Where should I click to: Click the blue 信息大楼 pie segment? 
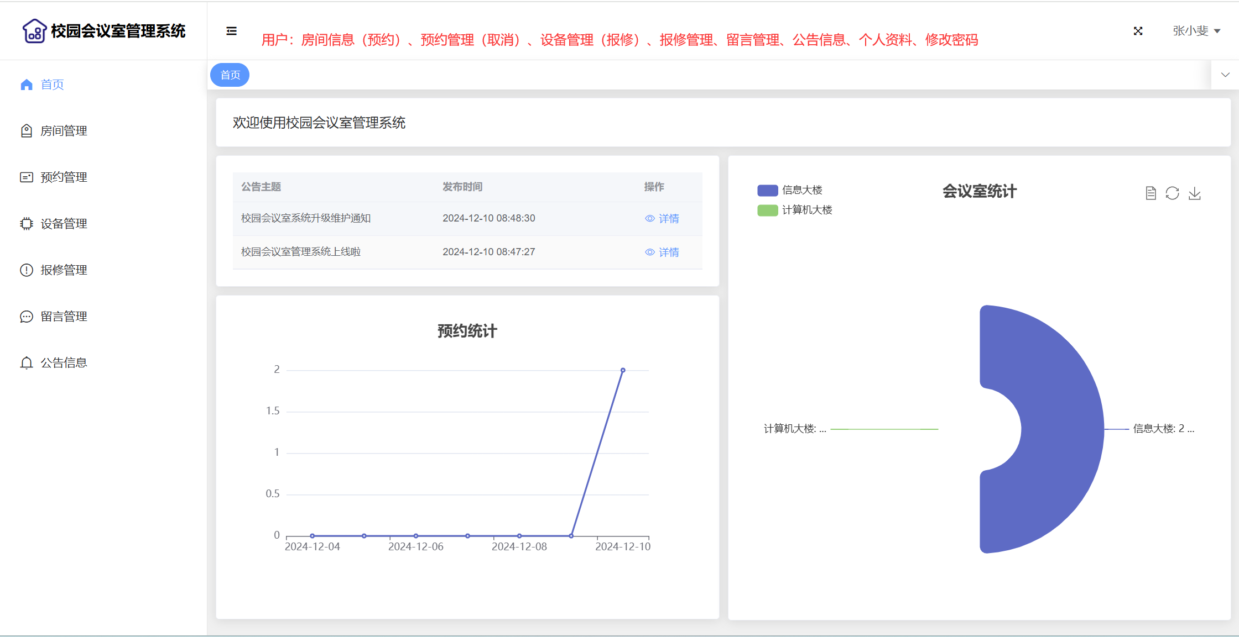1062,429
